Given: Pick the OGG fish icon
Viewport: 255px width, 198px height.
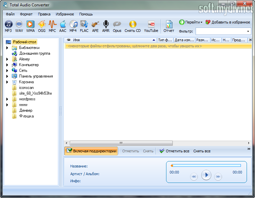Looking at the screenshot, I should pyautogui.click(x=42, y=24).
